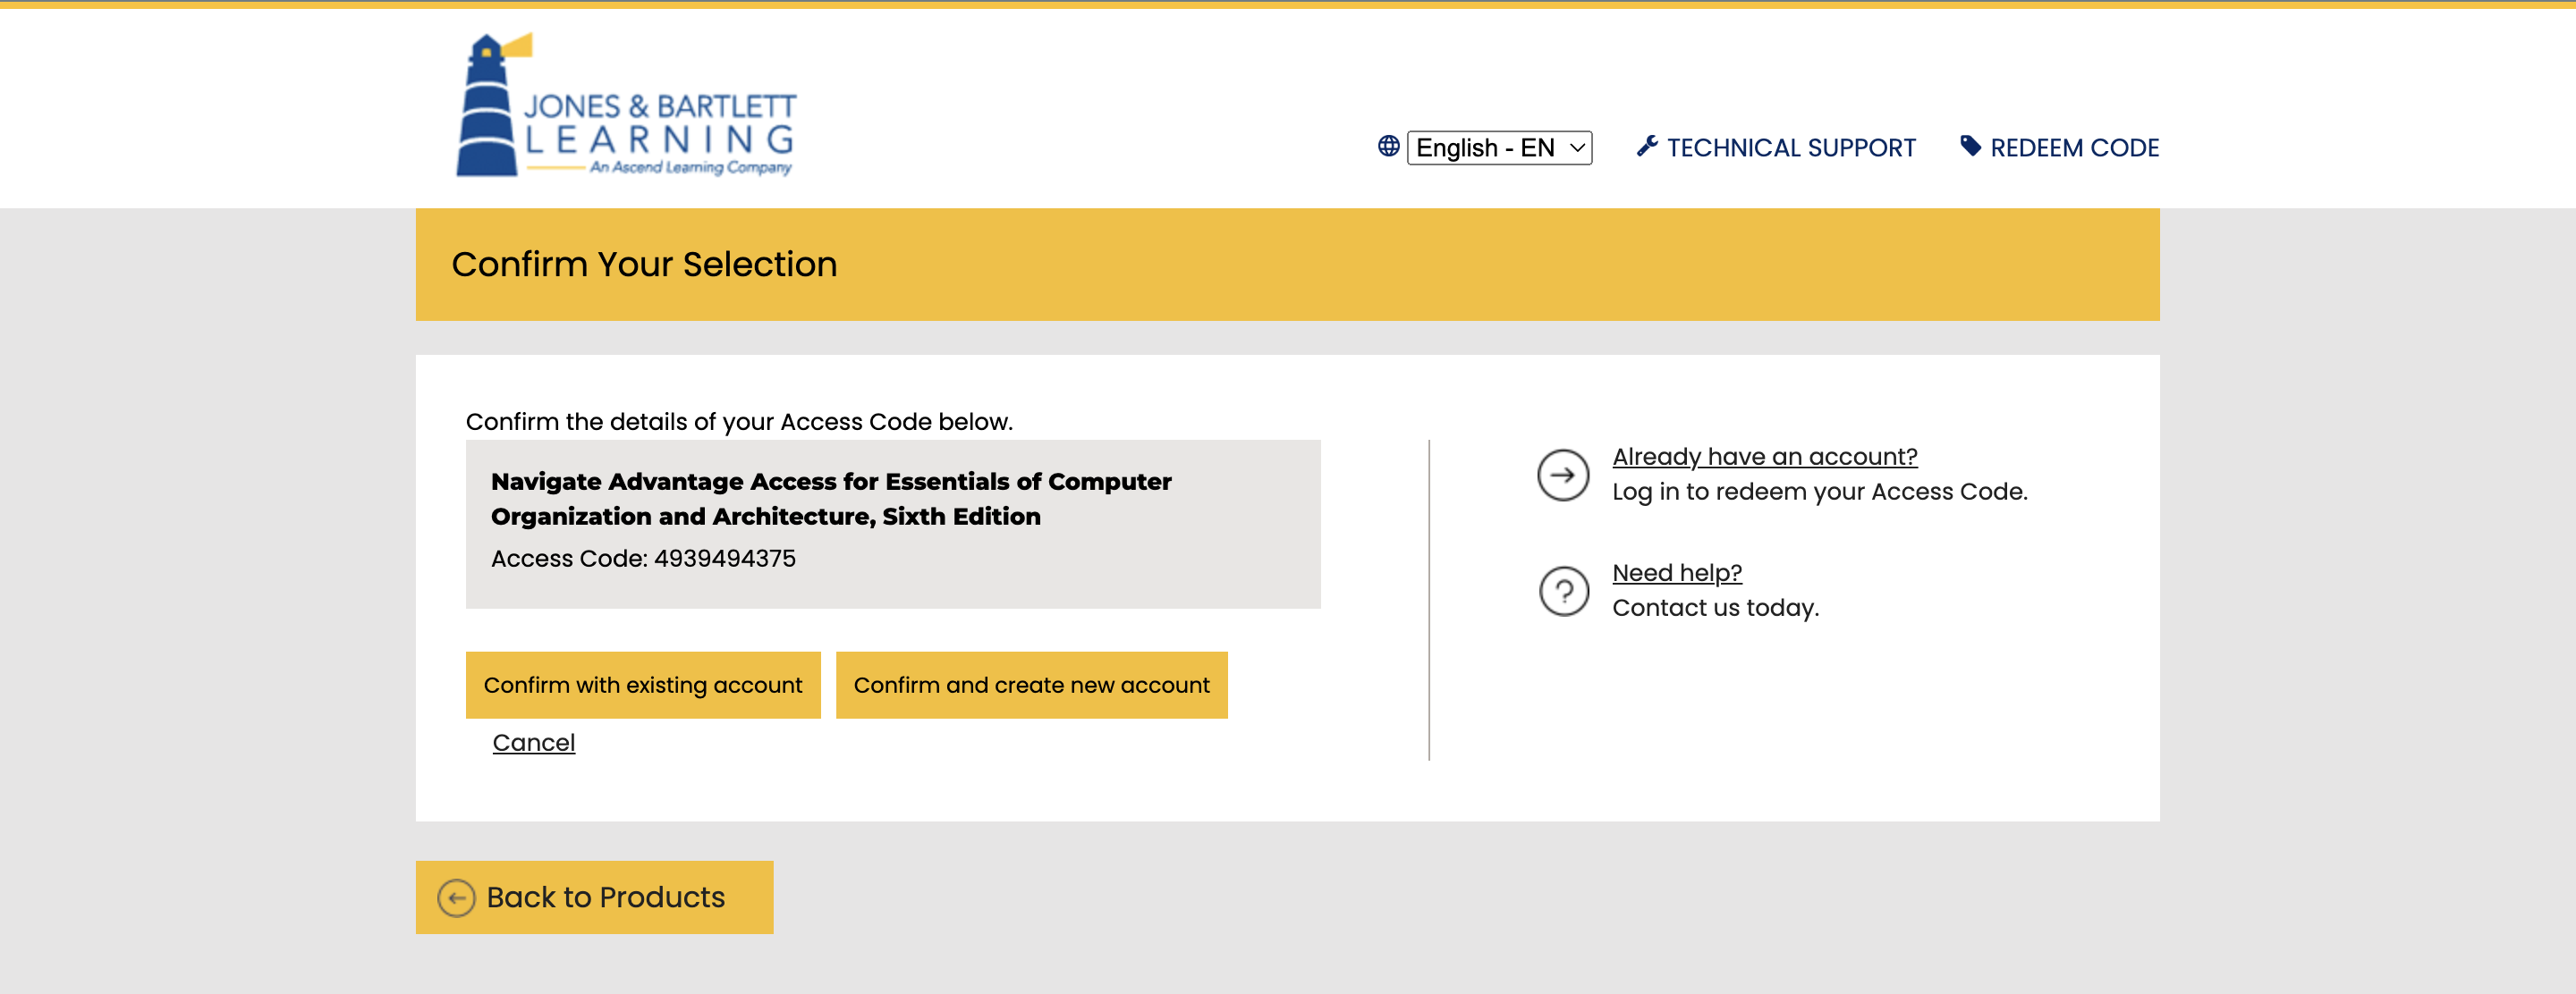Click 'Confirm the details of your Access Code below.'
The height and width of the screenshot is (994, 2576).
click(x=739, y=422)
